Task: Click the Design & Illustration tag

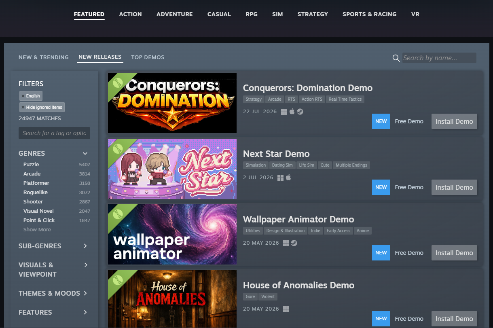Action: click(286, 231)
